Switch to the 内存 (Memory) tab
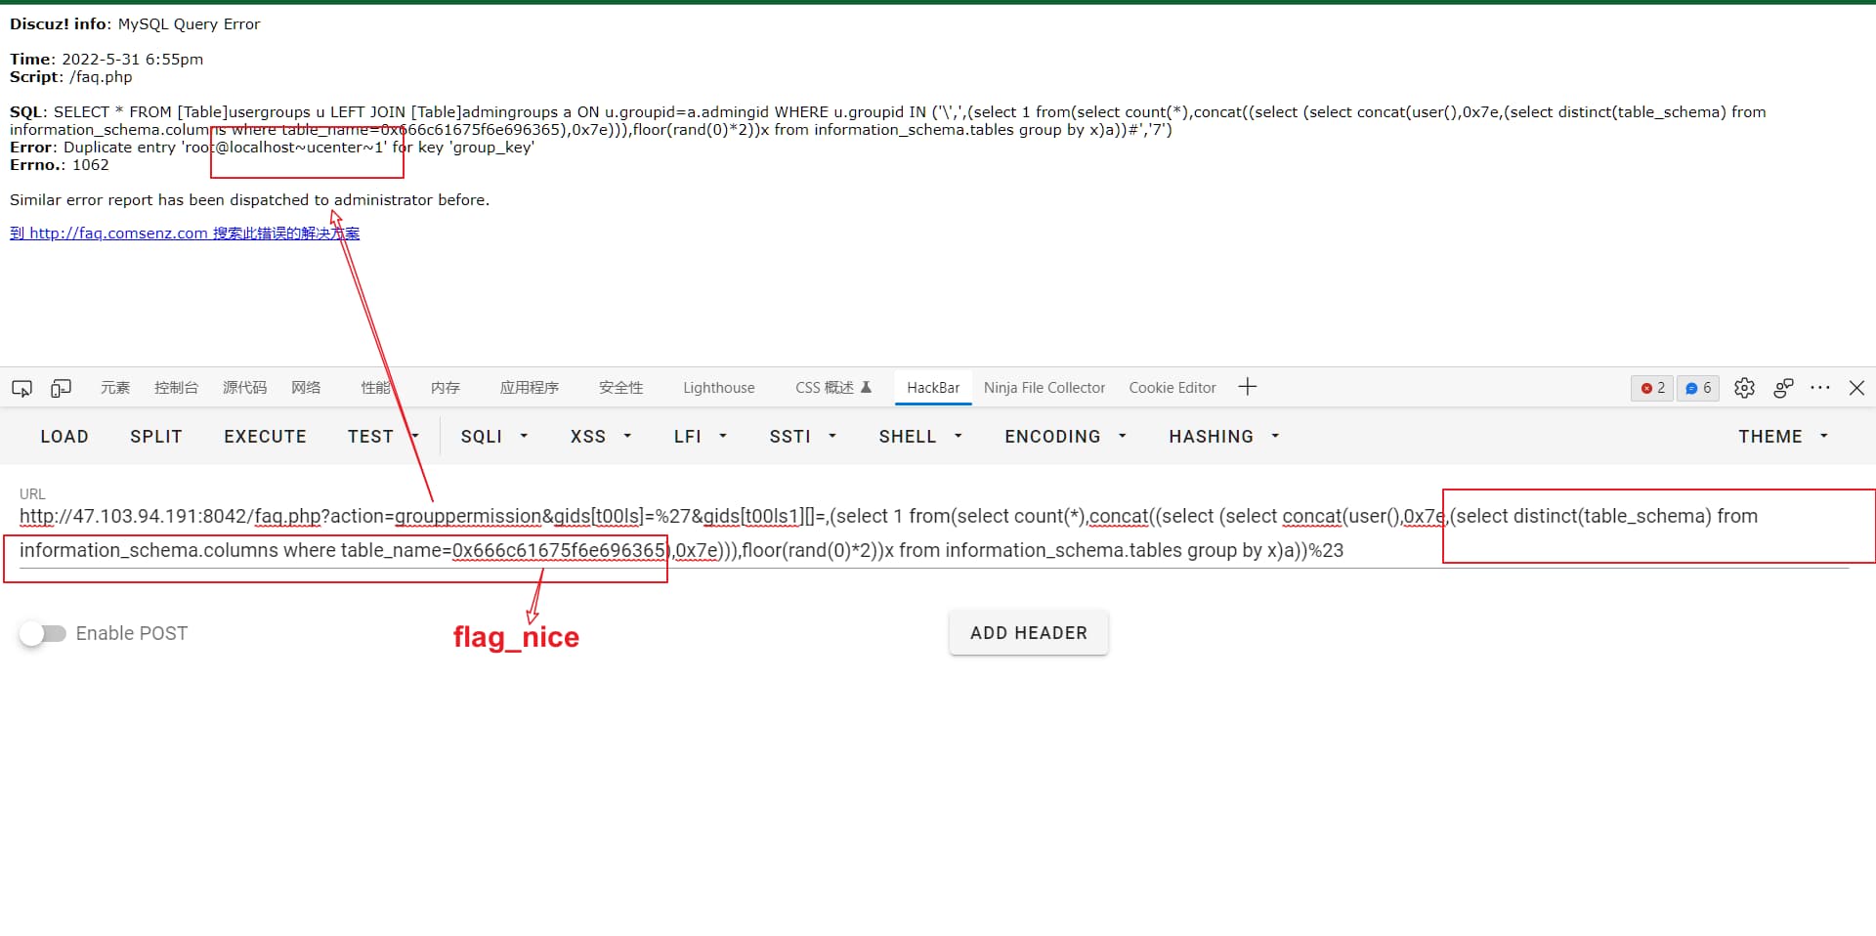This screenshot has height=936, width=1876. click(446, 388)
